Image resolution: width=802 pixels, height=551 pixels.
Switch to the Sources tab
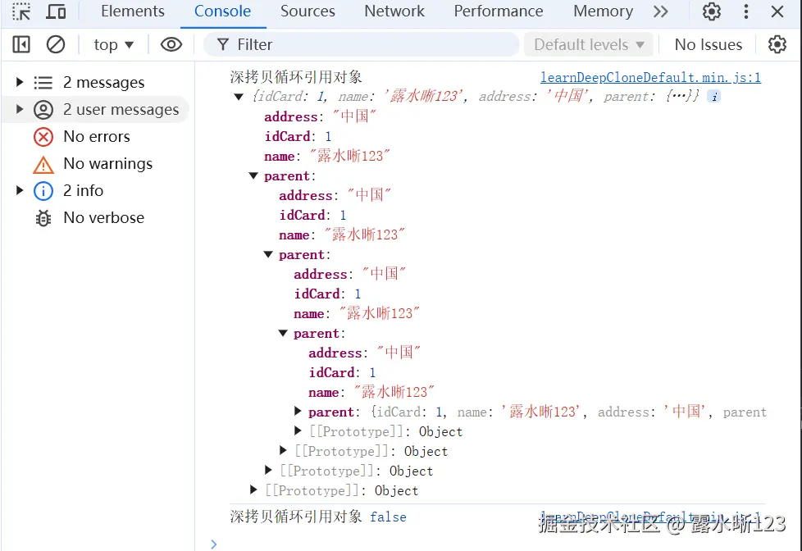point(308,11)
